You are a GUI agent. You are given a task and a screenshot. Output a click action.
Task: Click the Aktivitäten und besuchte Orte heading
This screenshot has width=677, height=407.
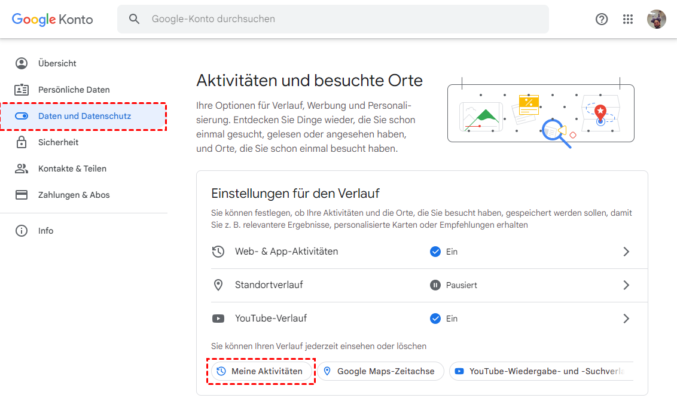(309, 81)
